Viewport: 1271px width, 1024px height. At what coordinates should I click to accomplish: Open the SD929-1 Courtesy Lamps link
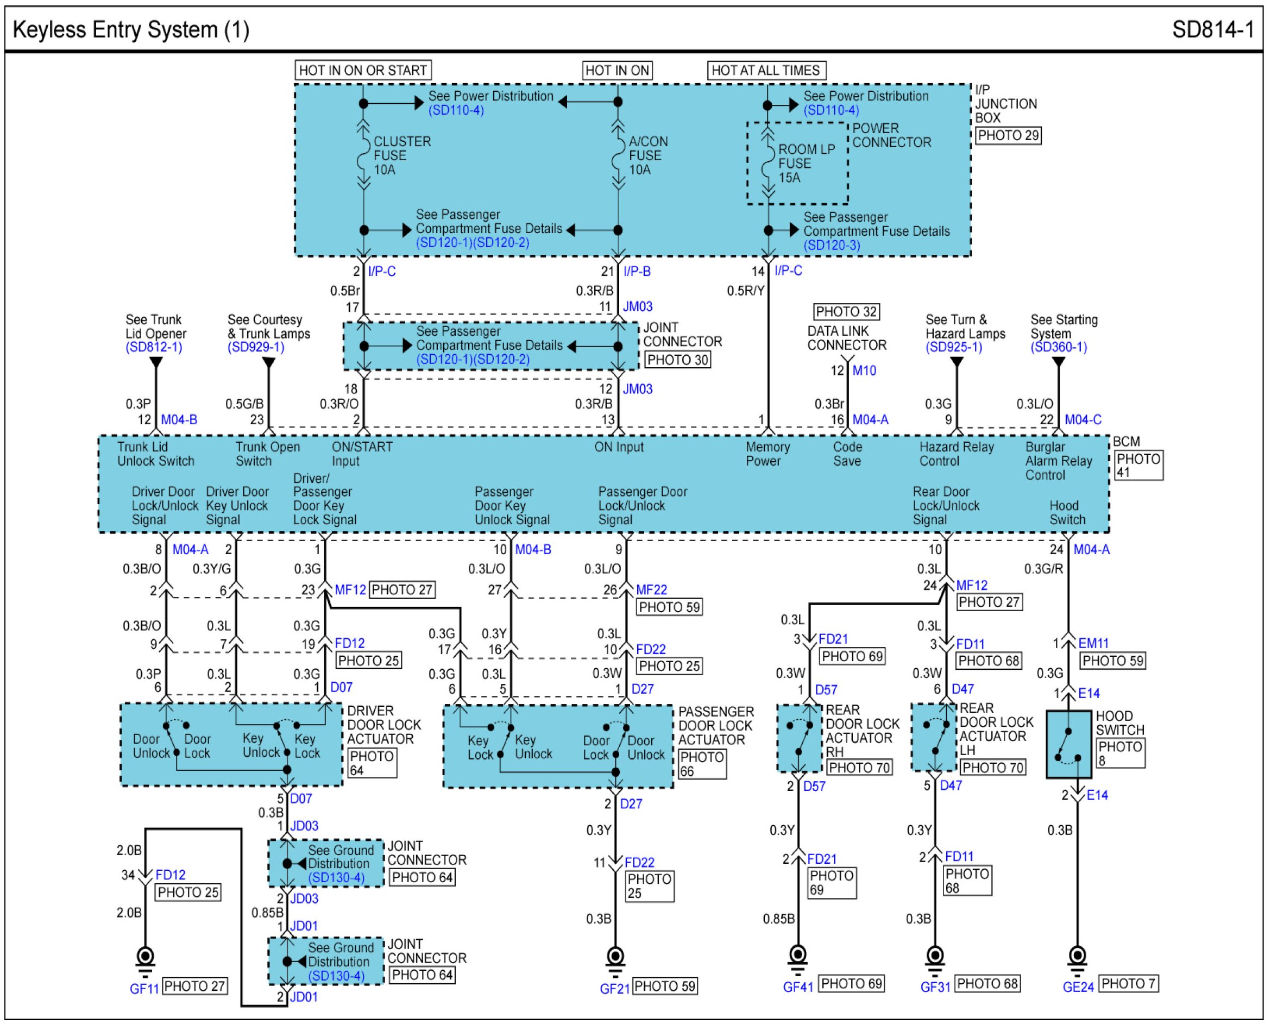256,348
